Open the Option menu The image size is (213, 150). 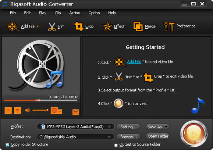tap(94, 13)
